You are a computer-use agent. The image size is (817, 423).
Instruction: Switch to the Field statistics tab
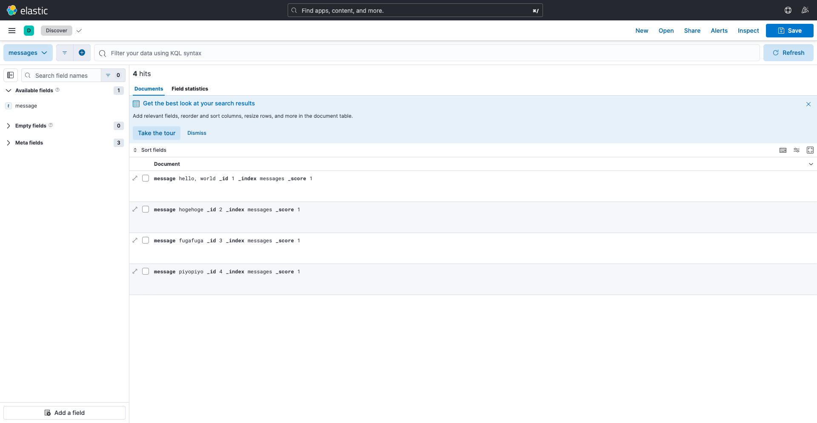(190, 89)
